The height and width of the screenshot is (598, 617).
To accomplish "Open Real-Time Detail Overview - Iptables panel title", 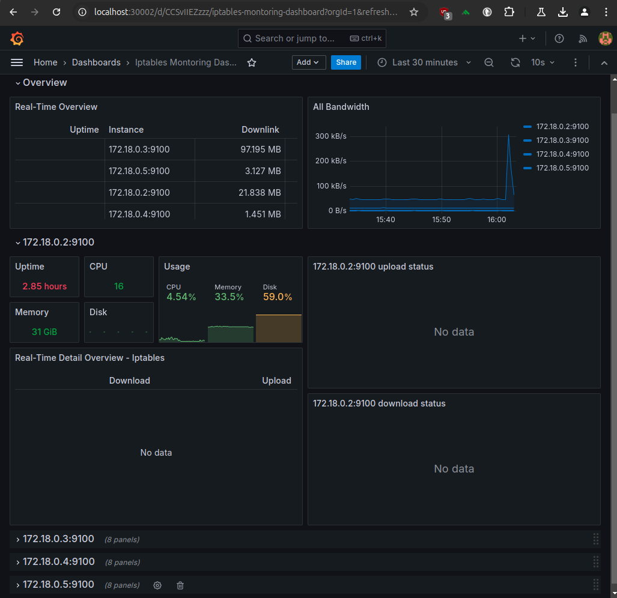I will [90, 358].
